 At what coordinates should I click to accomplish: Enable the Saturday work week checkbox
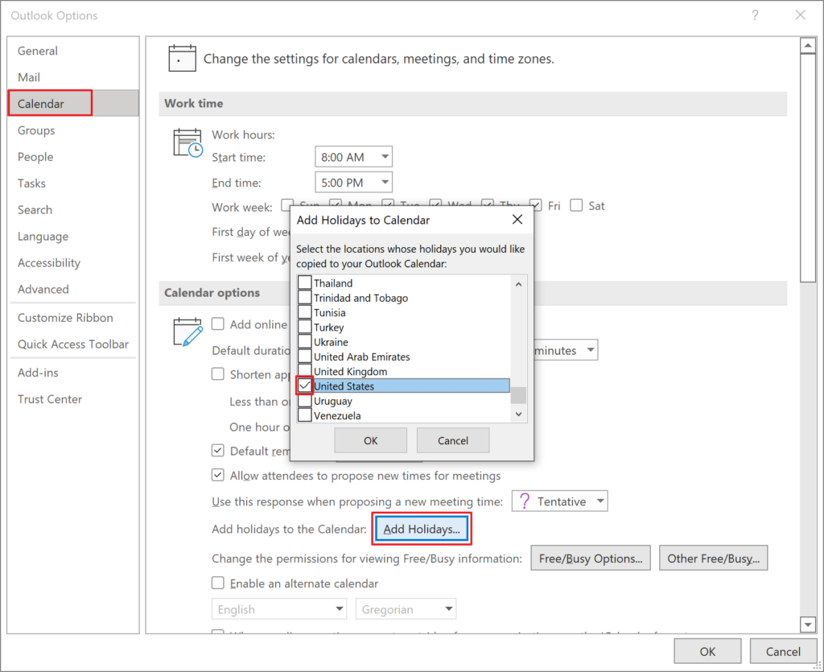coord(575,205)
